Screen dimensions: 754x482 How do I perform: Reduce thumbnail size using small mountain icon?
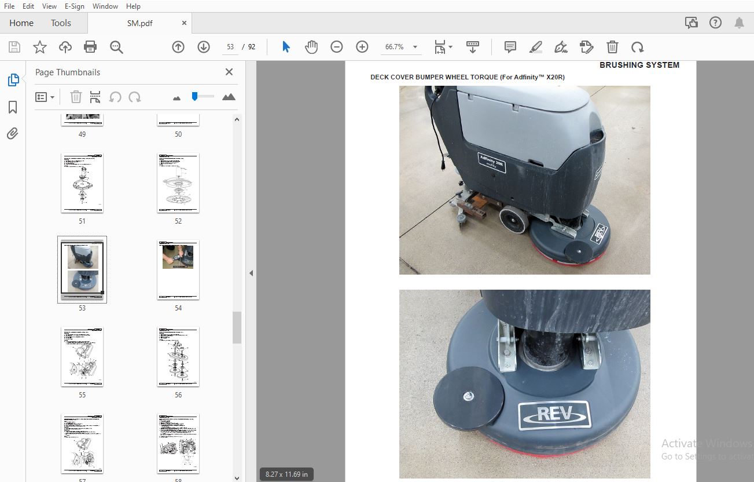(177, 97)
